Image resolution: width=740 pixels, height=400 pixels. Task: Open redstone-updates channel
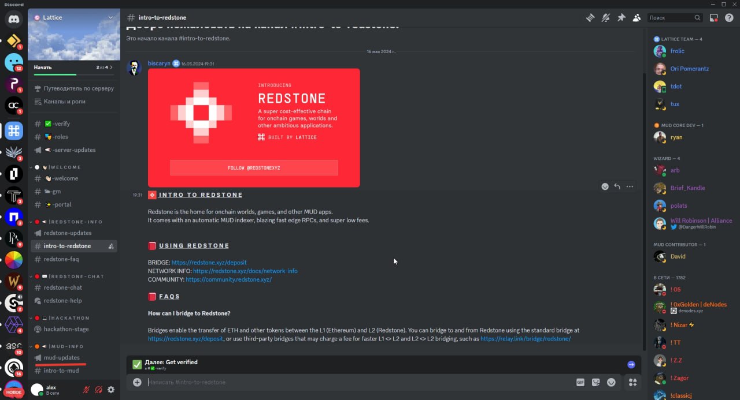(x=74, y=233)
